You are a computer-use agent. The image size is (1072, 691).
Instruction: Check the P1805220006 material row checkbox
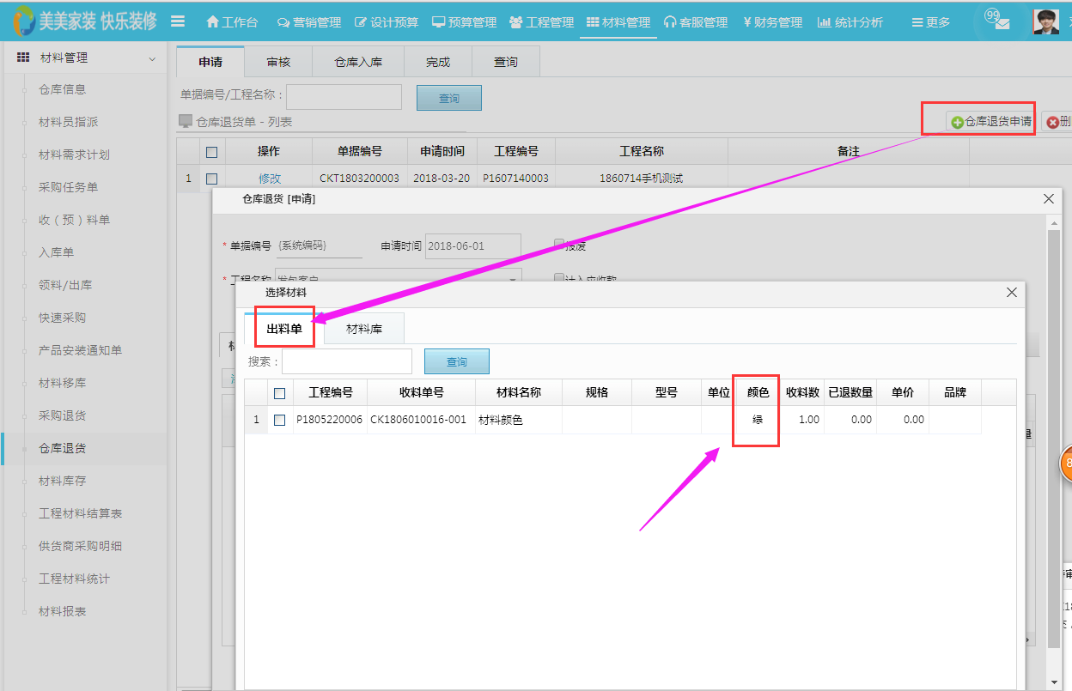click(x=279, y=421)
